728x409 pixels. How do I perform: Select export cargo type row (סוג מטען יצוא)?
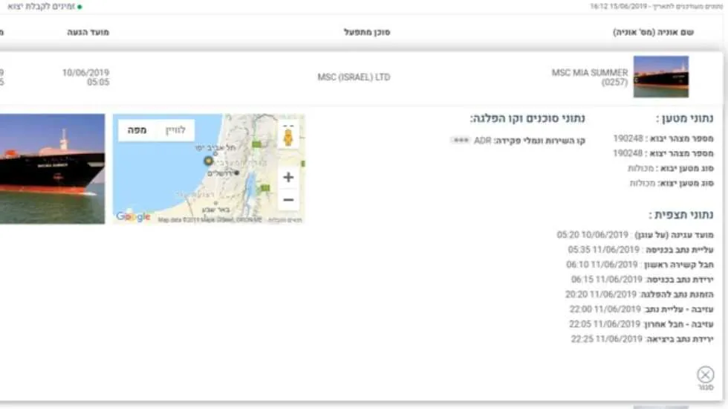(672, 183)
